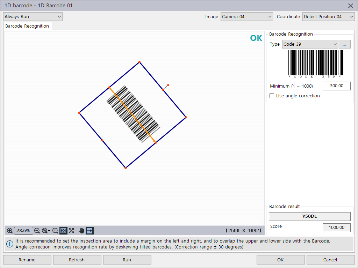Click the image size [2590 X 1942] text

[243, 231]
